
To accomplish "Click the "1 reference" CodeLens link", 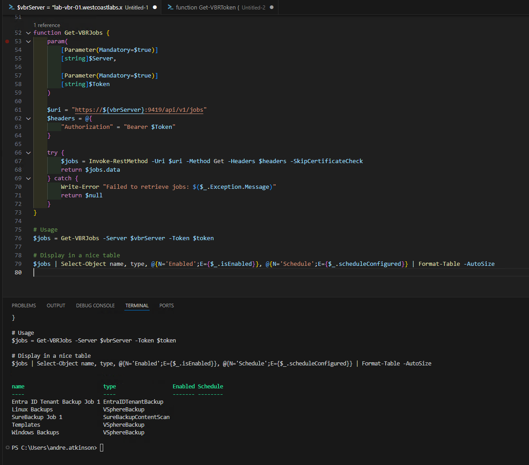I will [x=47, y=25].
